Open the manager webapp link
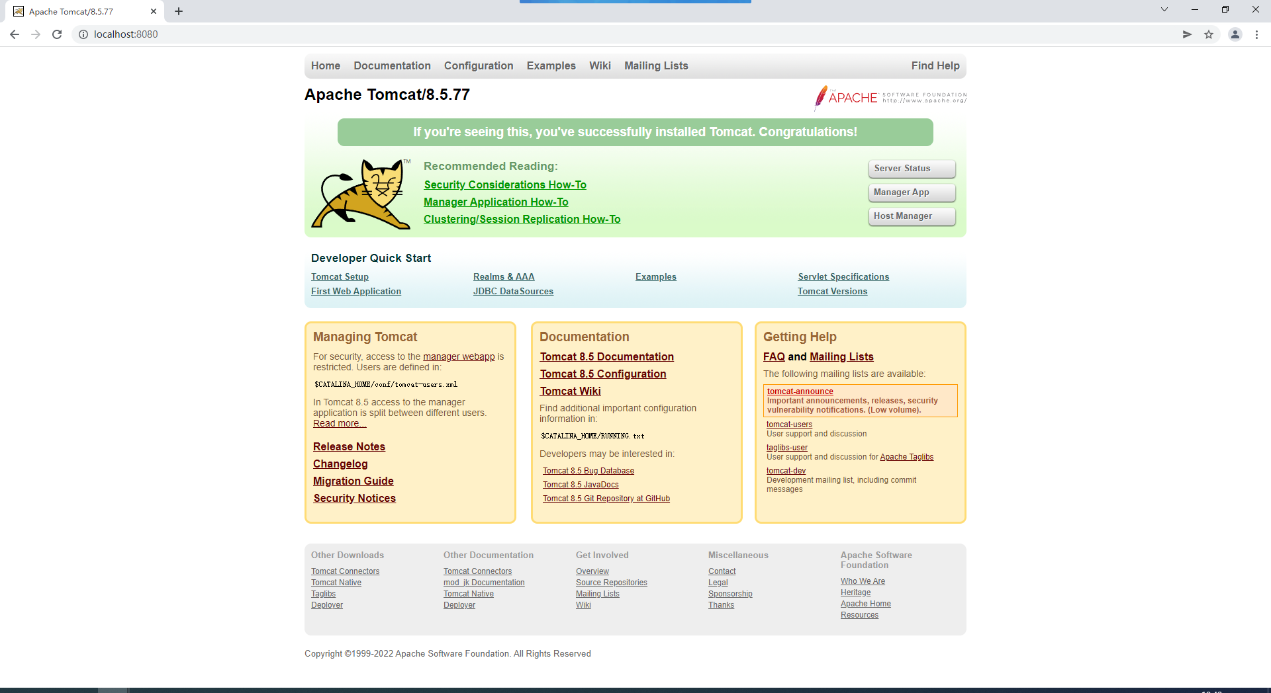The height and width of the screenshot is (693, 1271). 459,356
